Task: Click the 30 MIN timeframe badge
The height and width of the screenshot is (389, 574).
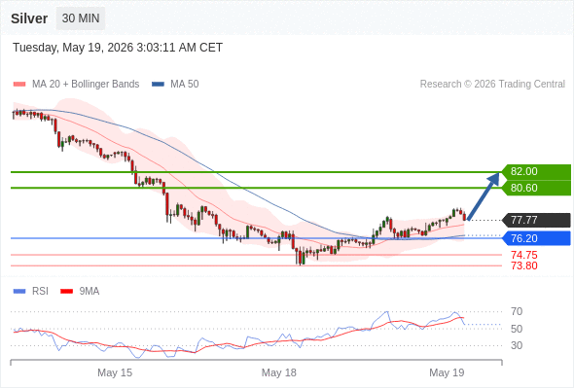Action: click(81, 18)
